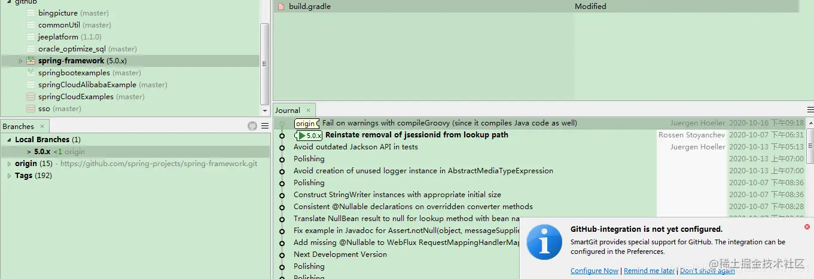
Task: Expand the Tags group
Action: pyautogui.click(x=9, y=176)
